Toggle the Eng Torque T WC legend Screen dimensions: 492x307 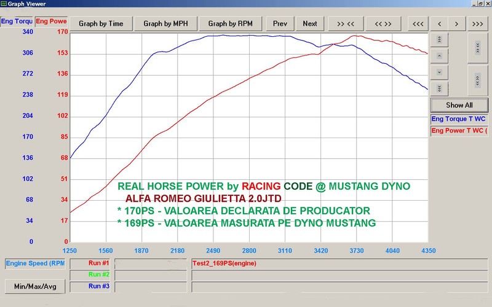tap(459, 119)
